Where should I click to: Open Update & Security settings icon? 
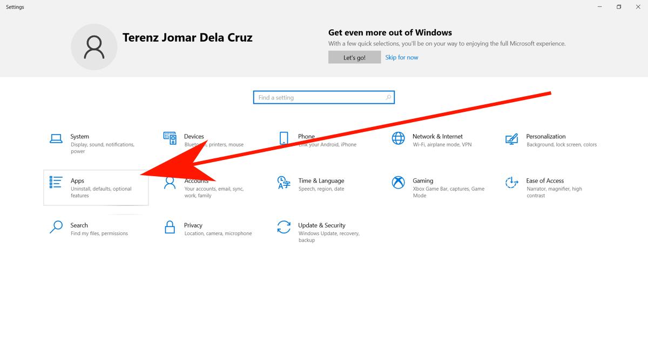pos(284,227)
